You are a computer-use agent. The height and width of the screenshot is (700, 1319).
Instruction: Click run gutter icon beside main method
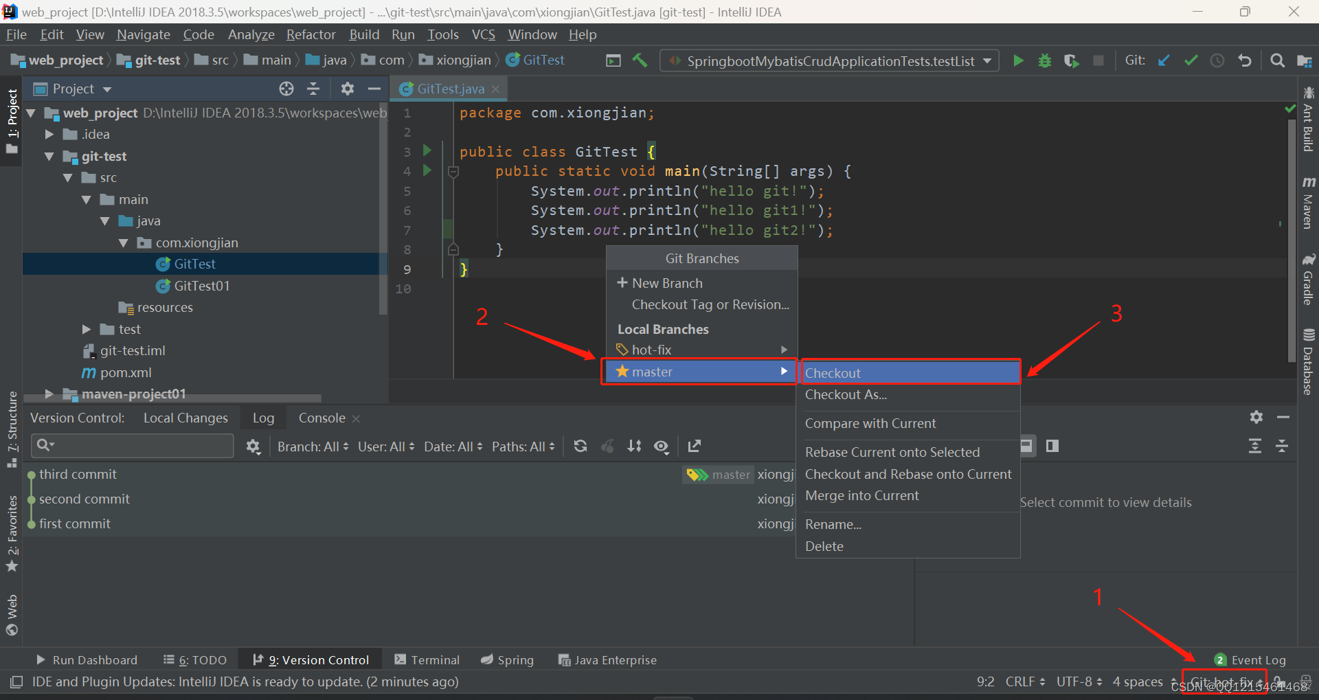click(x=427, y=170)
